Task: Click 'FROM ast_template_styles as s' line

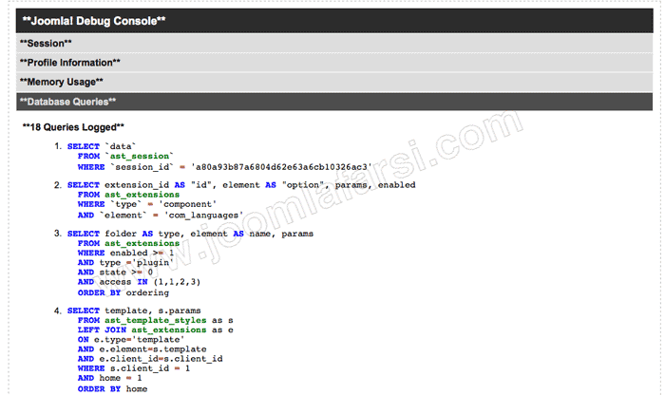Action: point(155,320)
